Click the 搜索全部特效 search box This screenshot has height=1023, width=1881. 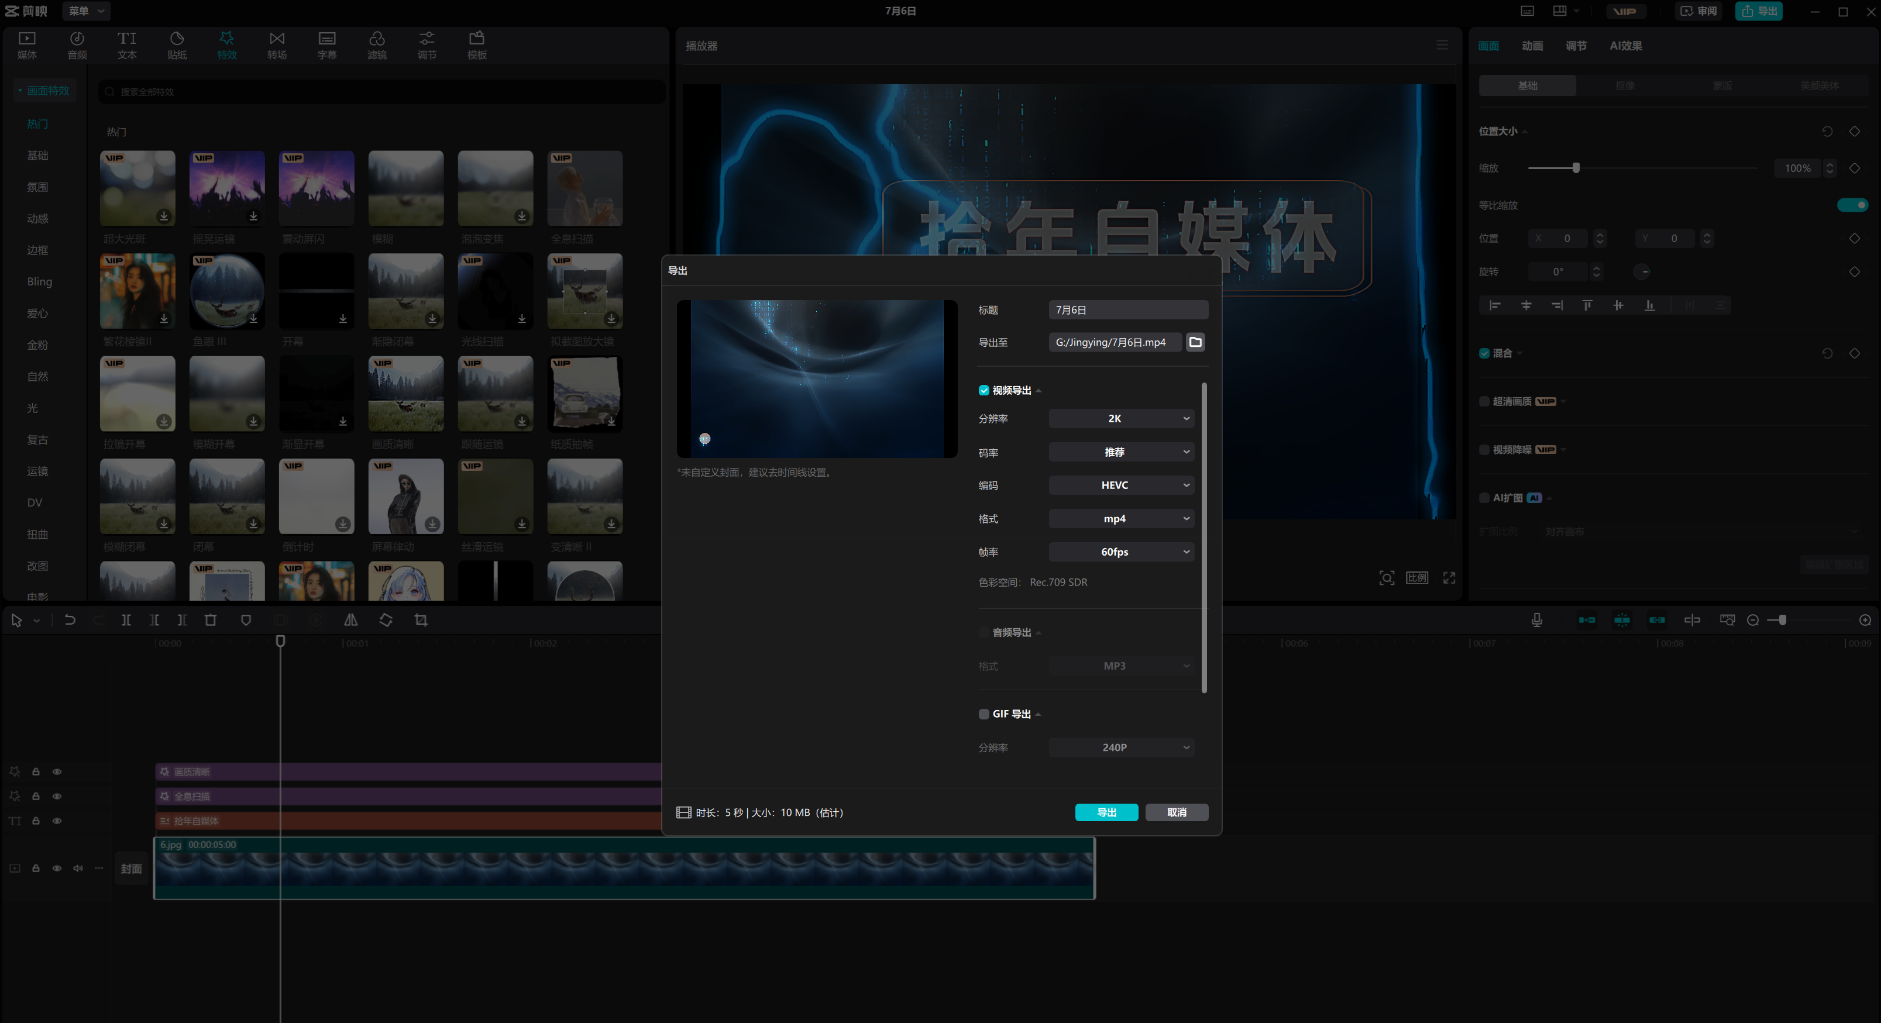click(382, 91)
